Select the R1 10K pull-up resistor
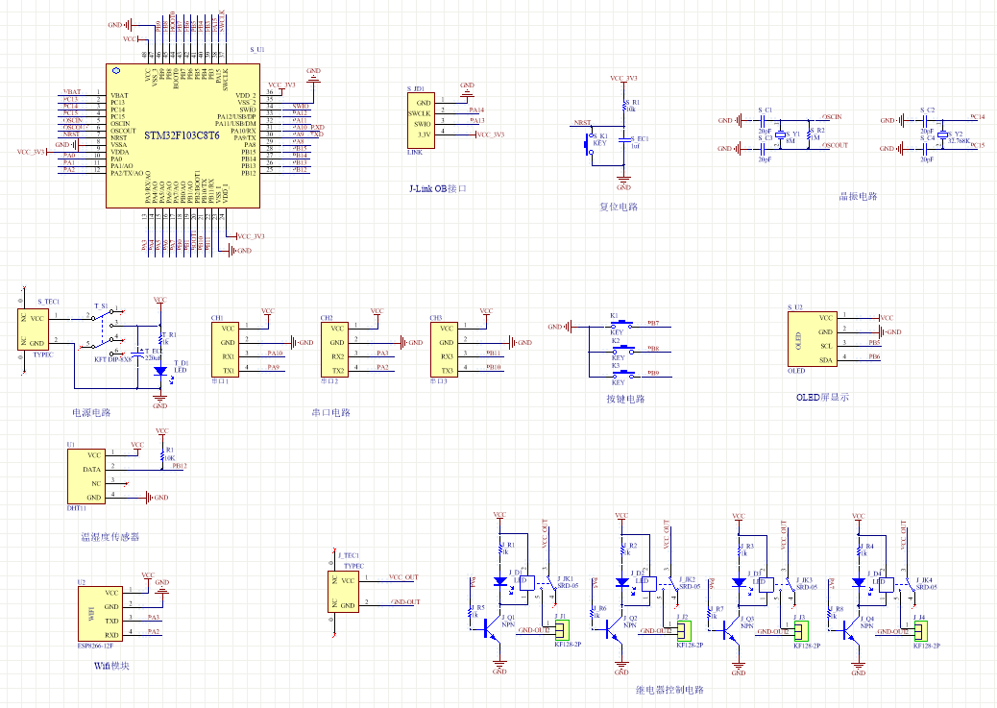Image resolution: width=997 pixels, height=708 pixels. pyautogui.click(x=161, y=457)
